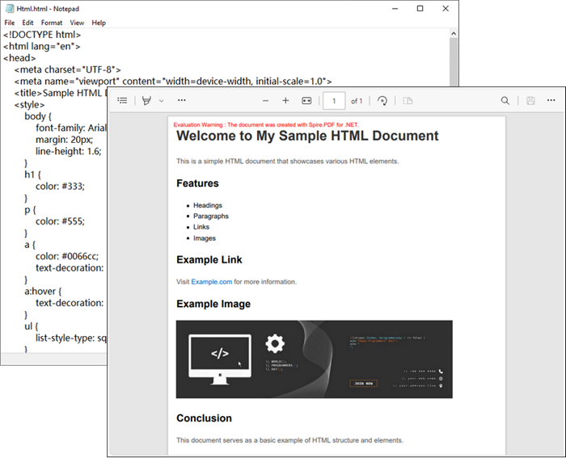This screenshot has width=566, height=458.
Task: Open the Format menu in Notepad
Action: (52, 23)
